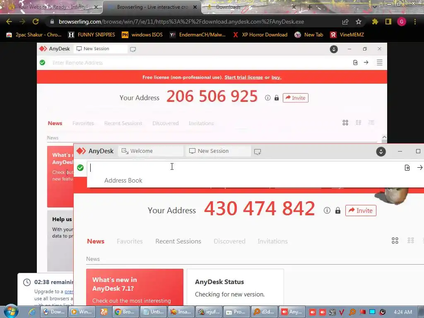Open Chrome three-dot menu
The height and width of the screenshot is (318, 424).
coord(415,22)
